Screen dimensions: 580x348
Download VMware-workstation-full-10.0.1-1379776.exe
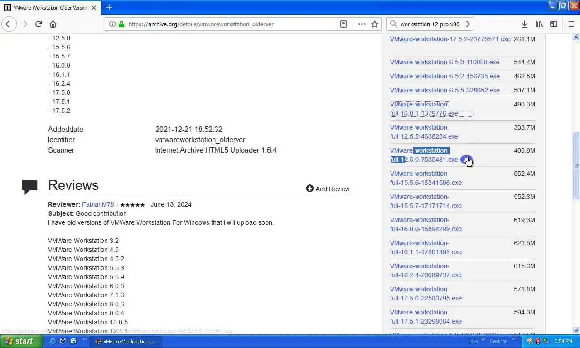(x=424, y=109)
